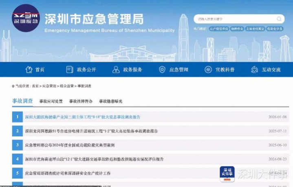
Task: Click the location pin before 当前位置
Action: [13, 86]
